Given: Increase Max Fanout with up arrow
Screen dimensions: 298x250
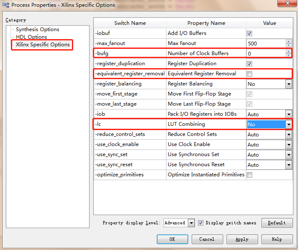Looking at the screenshot, I should point(288,42).
